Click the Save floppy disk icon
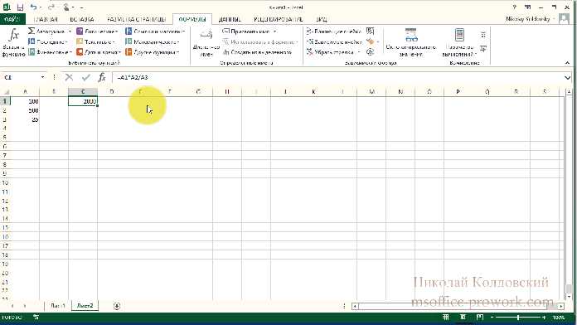Viewport: 577px width, 325px height. click(20, 7)
